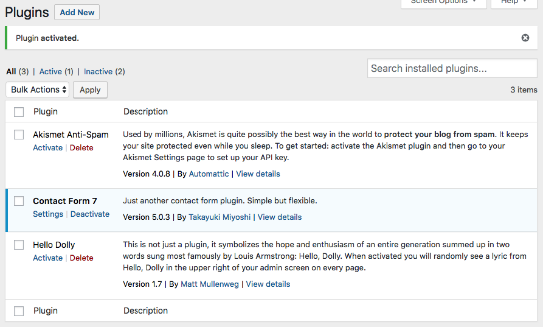543x327 pixels.
Task: Click the Add New plugin button
Action: pyautogui.click(x=77, y=12)
